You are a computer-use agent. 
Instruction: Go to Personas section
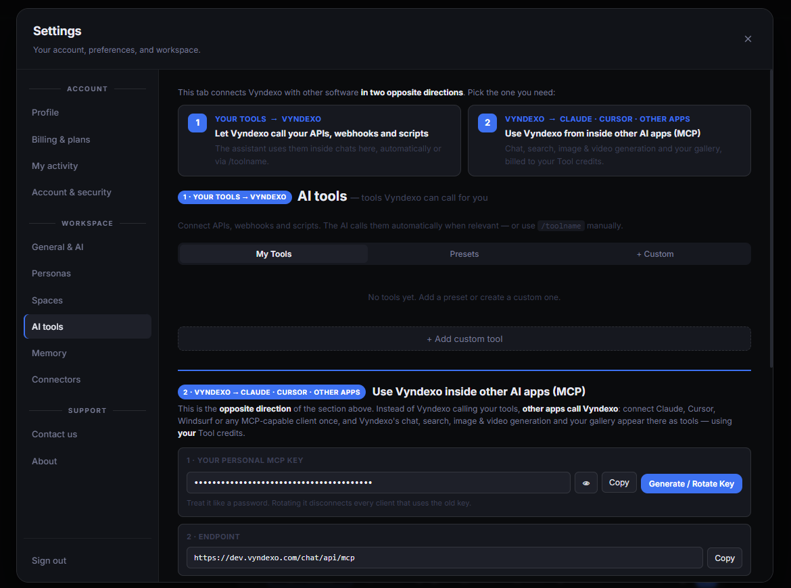pyautogui.click(x=87, y=273)
